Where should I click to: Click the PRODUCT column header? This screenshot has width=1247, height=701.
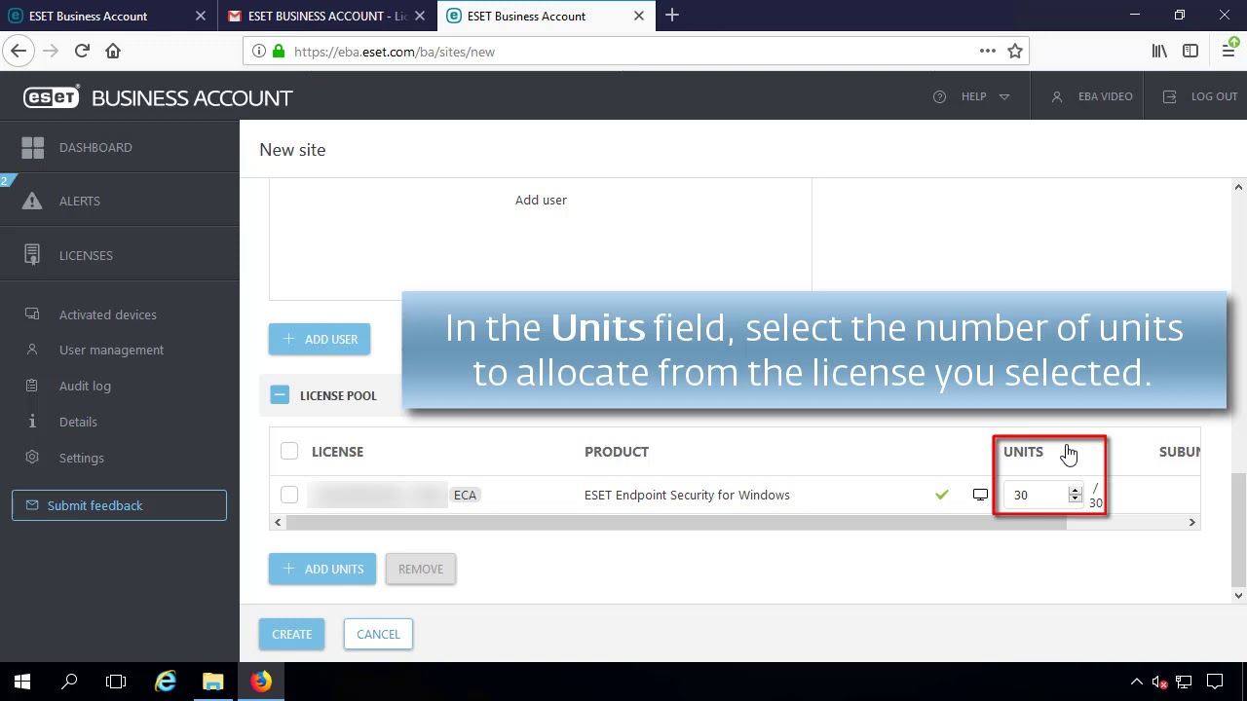(617, 452)
